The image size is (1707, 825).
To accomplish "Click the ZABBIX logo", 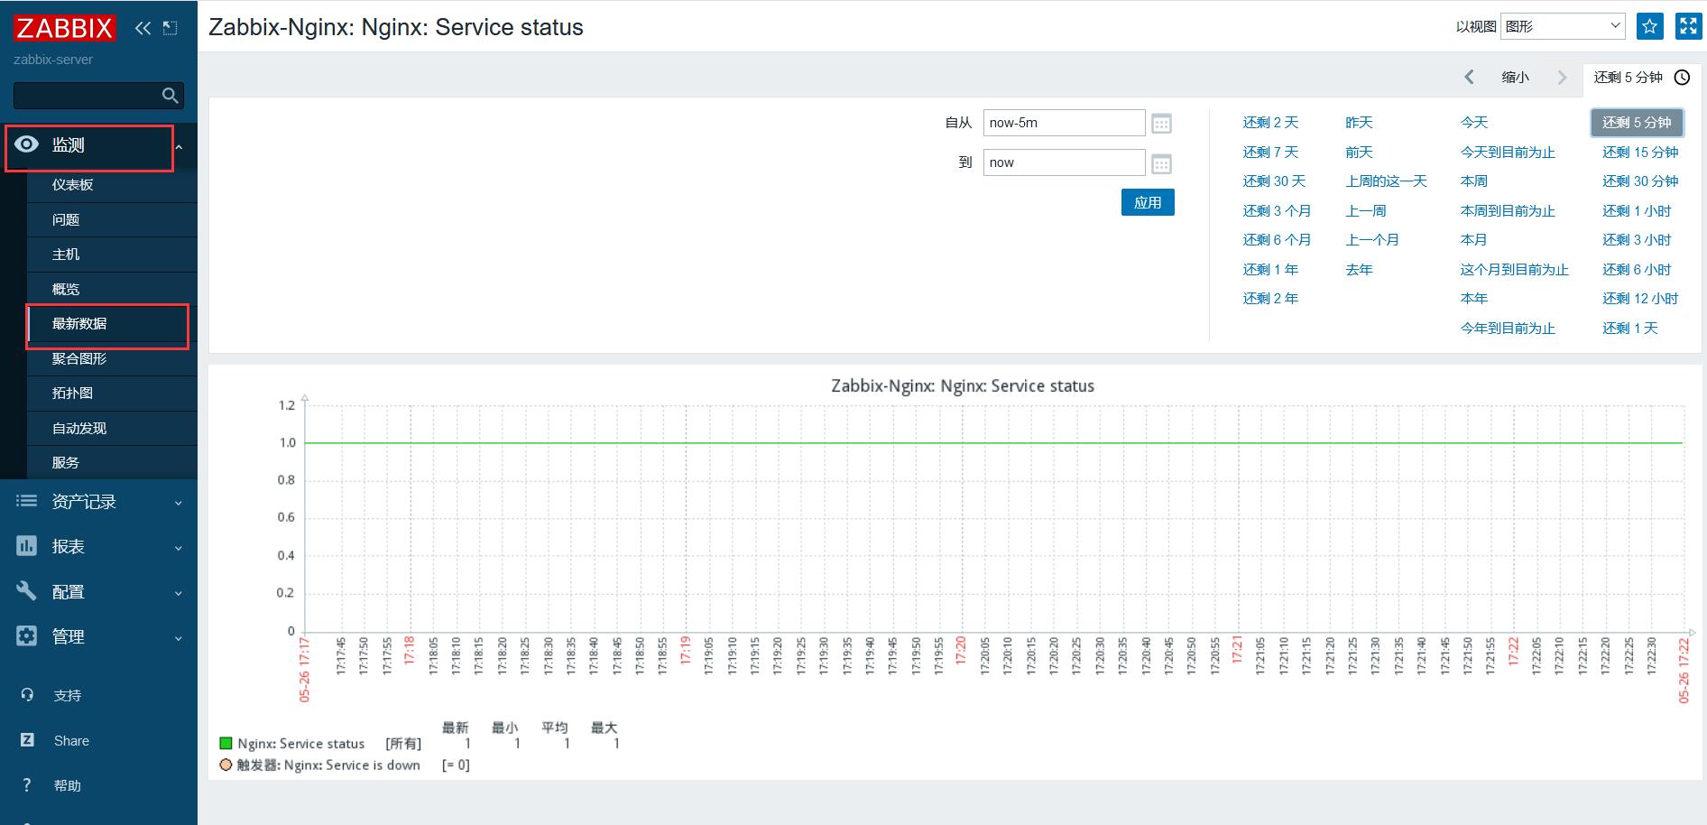I will point(64,28).
